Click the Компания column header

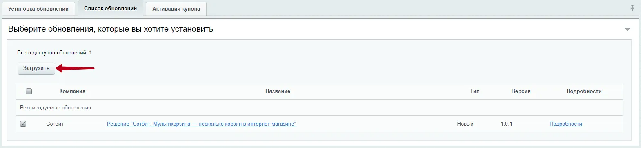tap(72, 91)
